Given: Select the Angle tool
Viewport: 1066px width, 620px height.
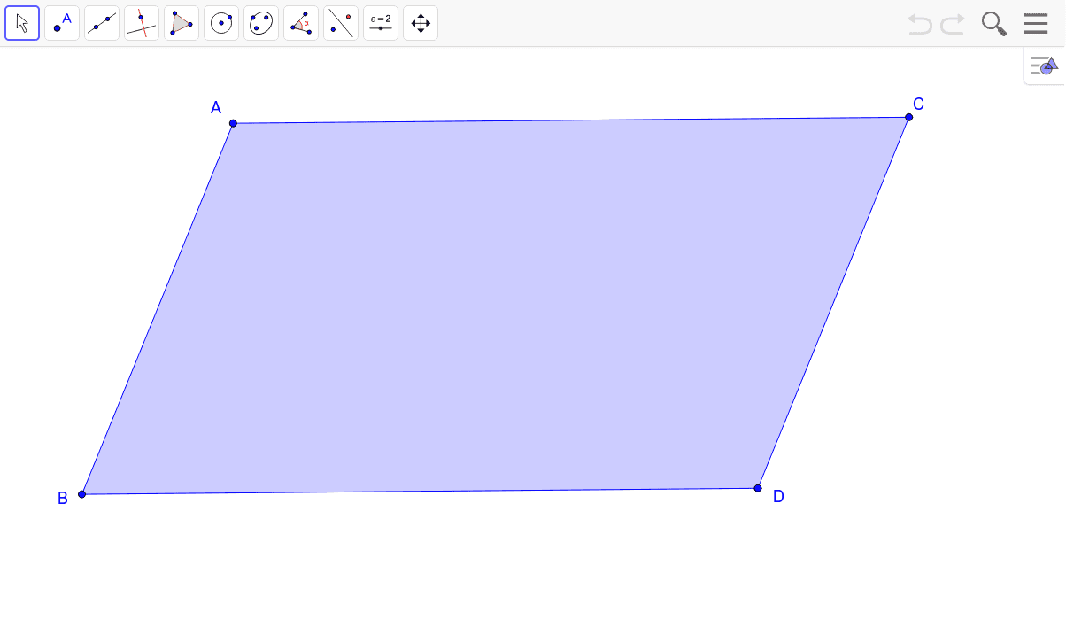Looking at the screenshot, I should (x=301, y=23).
